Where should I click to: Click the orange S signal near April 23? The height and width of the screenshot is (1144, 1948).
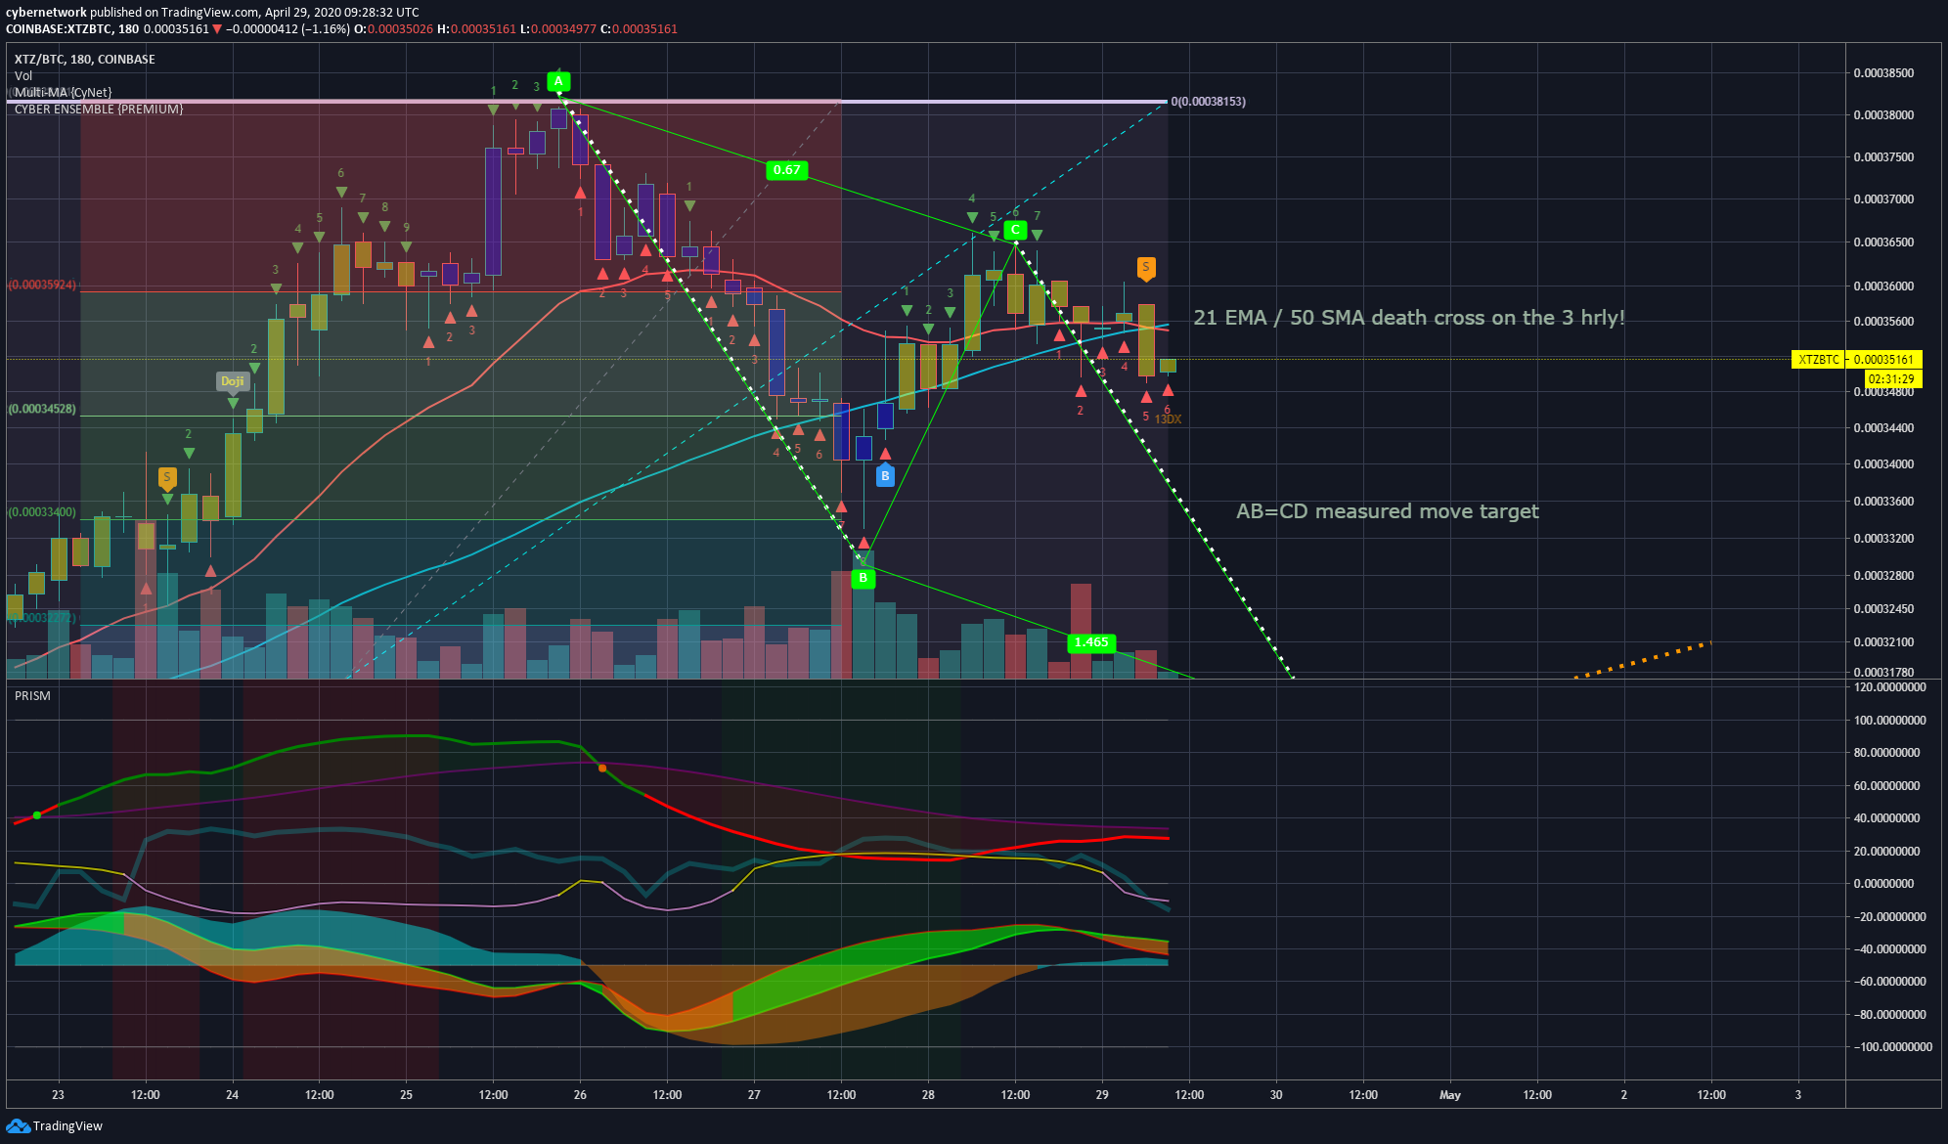167,477
